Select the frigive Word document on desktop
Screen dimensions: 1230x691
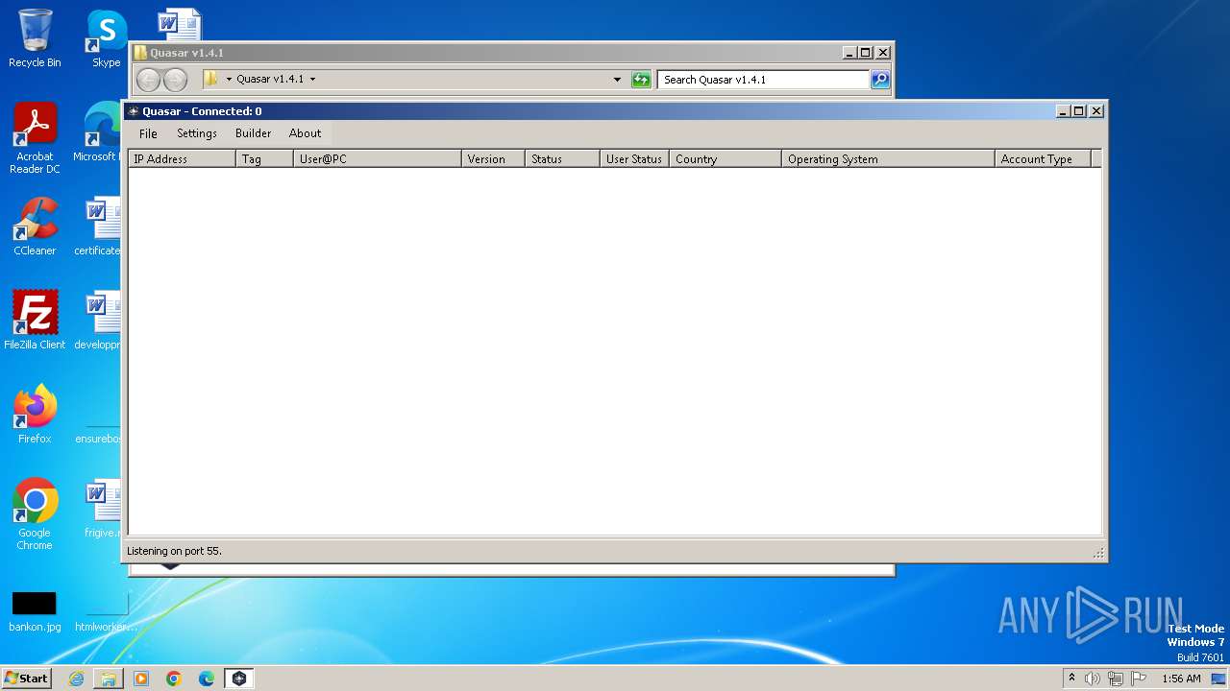click(x=100, y=509)
